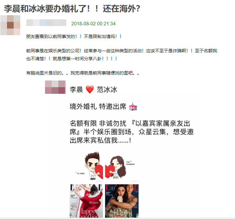Screen dimensions: 235x219
Task: Open the blurred username next to timestamp
Action: click(46, 23)
